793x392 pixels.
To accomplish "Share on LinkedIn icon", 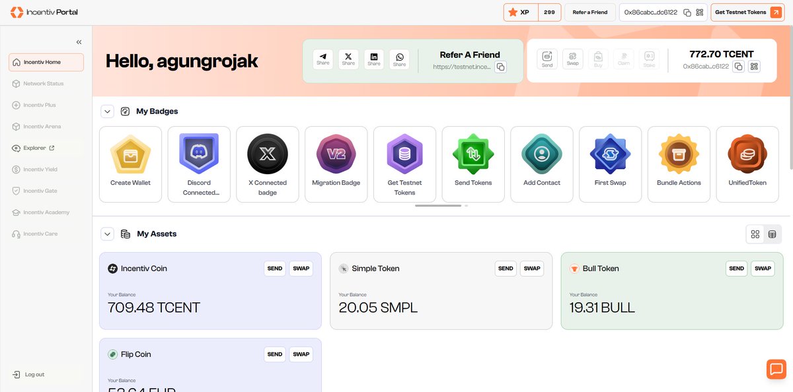I will pos(374,59).
